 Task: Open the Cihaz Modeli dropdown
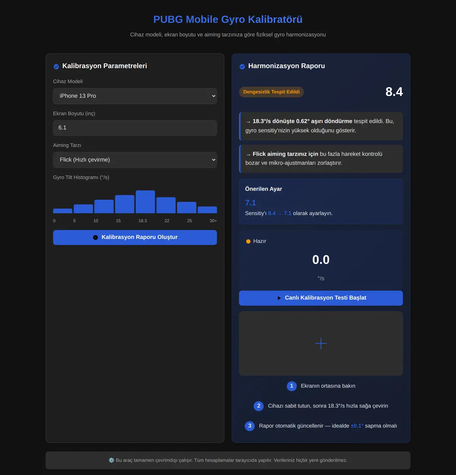[135, 96]
